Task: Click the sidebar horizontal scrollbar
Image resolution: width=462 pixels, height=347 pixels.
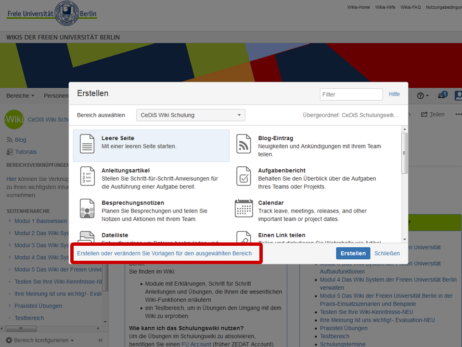Action: click(21, 328)
